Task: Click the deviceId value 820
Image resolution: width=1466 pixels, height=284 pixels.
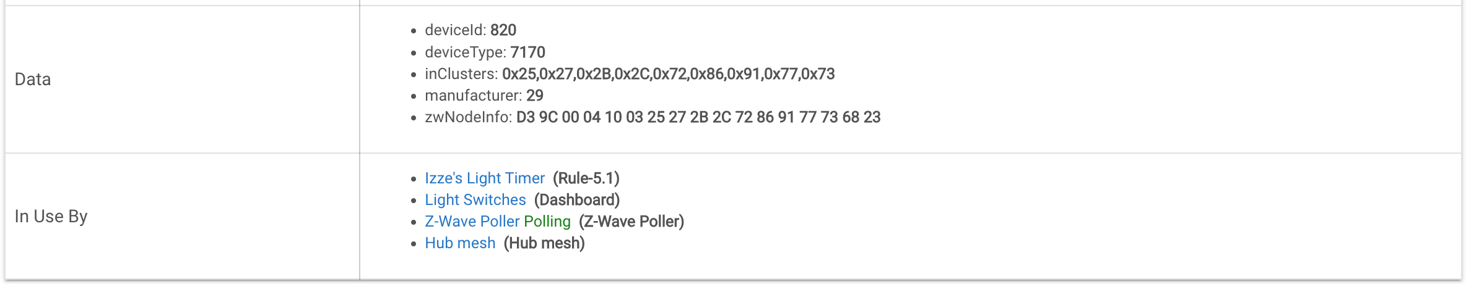Action: click(x=503, y=30)
